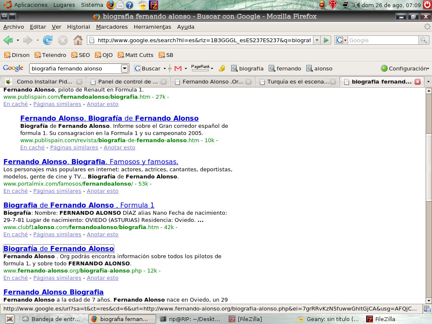Open the mail icon in top panel
432x324 pixels.
[x=120, y=5]
